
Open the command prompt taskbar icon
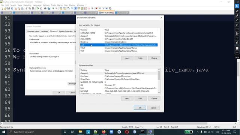pyautogui.click(x=142, y=132)
